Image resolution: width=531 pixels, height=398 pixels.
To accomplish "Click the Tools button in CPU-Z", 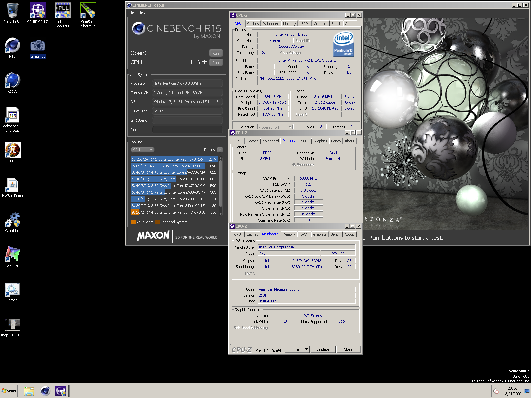I will pyautogui.click(x=294, y=349).
